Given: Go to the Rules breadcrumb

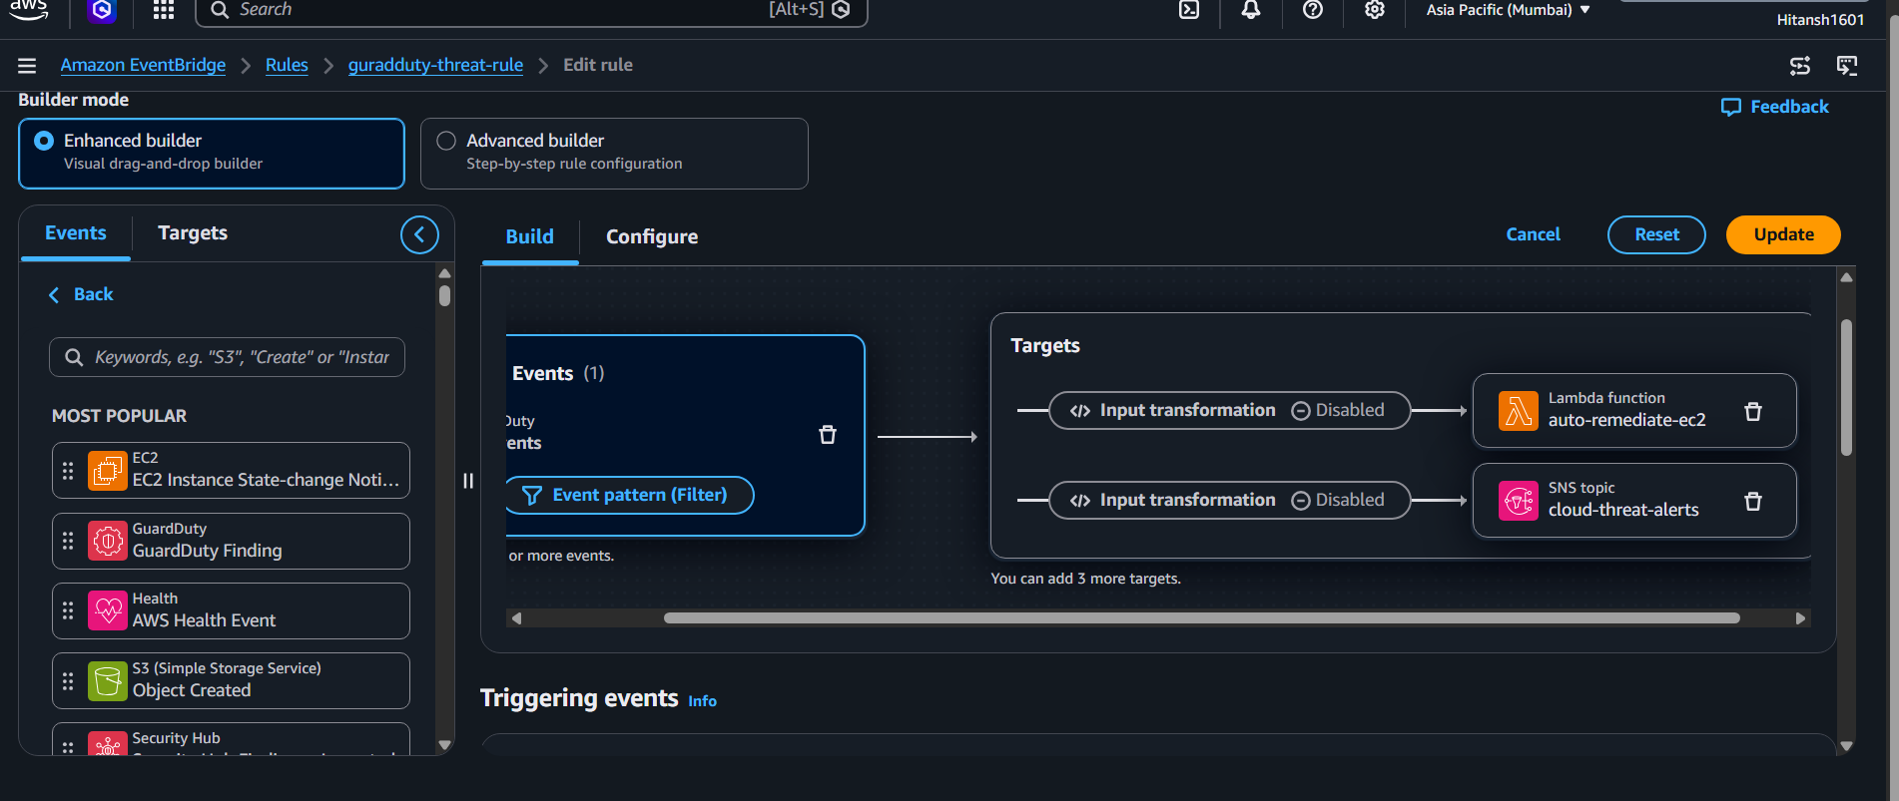Looking at the screenshot, I should (x=287, y=66).
